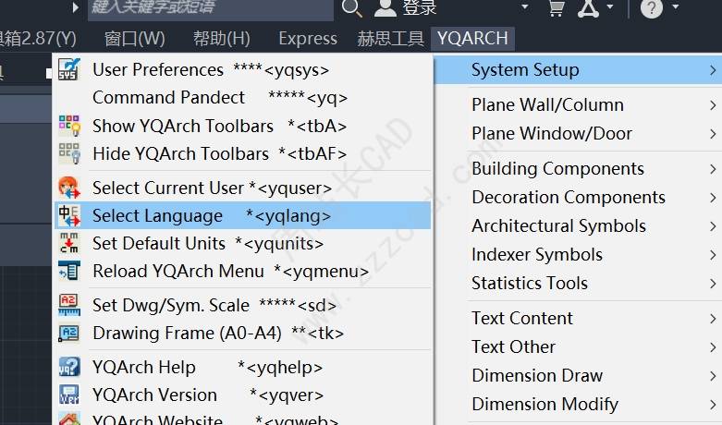
Task: Click arrow left of search field
Action: coord(76,7)
